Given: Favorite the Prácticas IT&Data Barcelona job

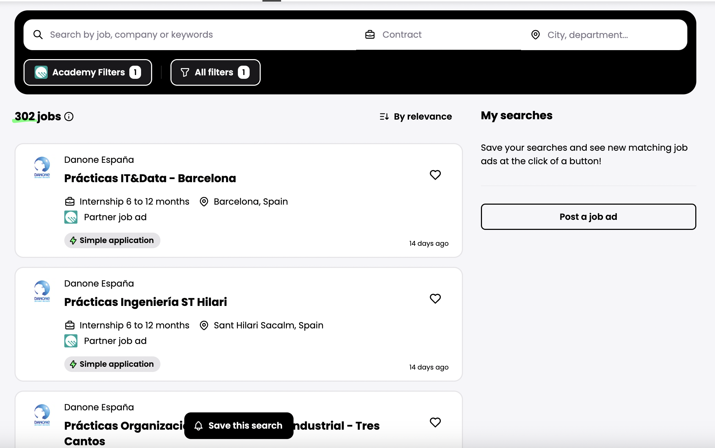Looking at the screenshot, I should click(x=435, y=175).
